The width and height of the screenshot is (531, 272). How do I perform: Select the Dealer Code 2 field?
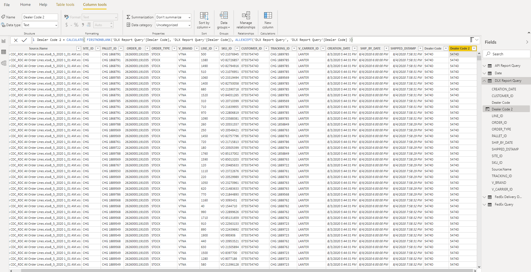506,109
